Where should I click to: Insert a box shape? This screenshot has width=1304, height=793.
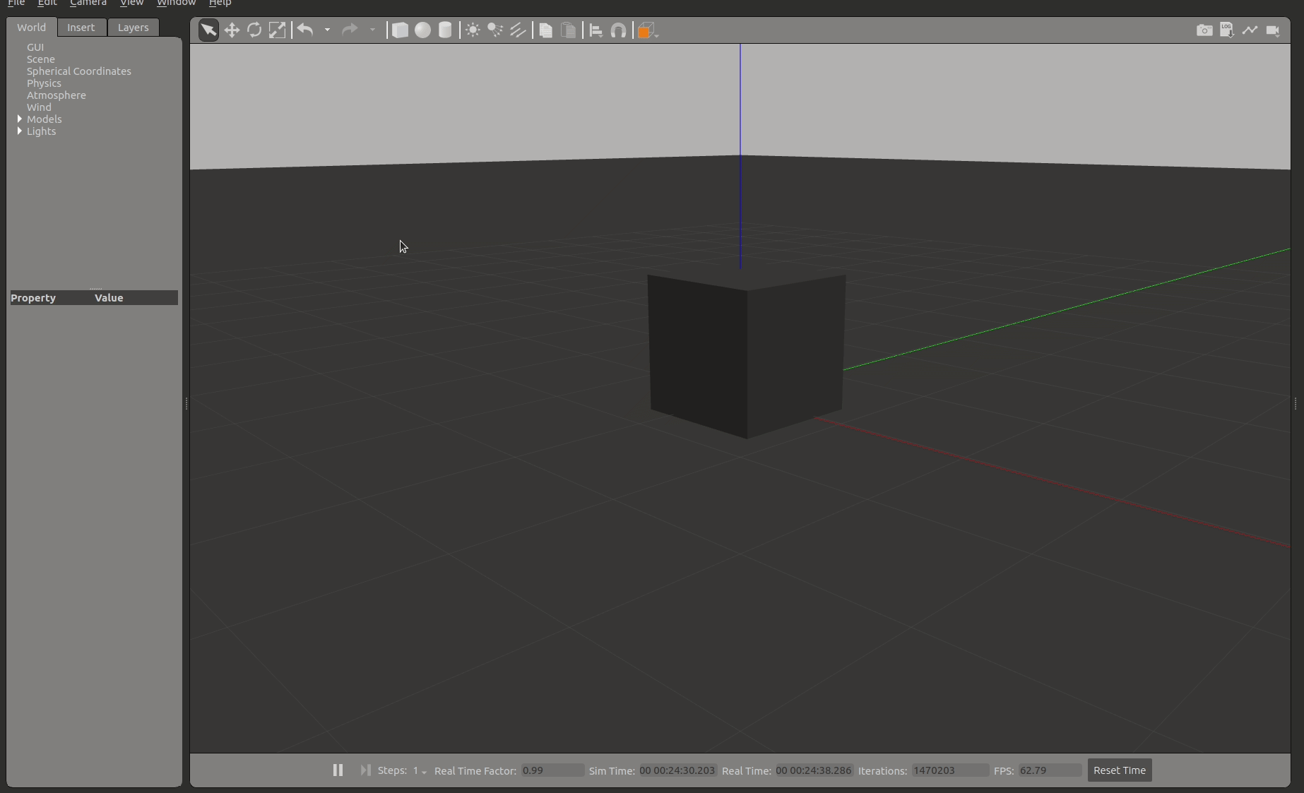tap(400, 30)
